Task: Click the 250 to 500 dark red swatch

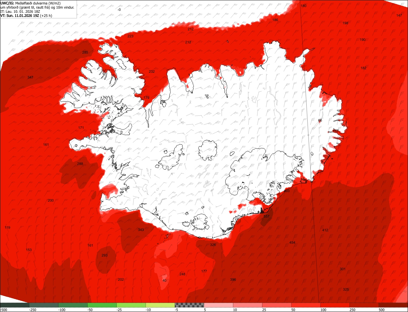Action: point(364,305)
